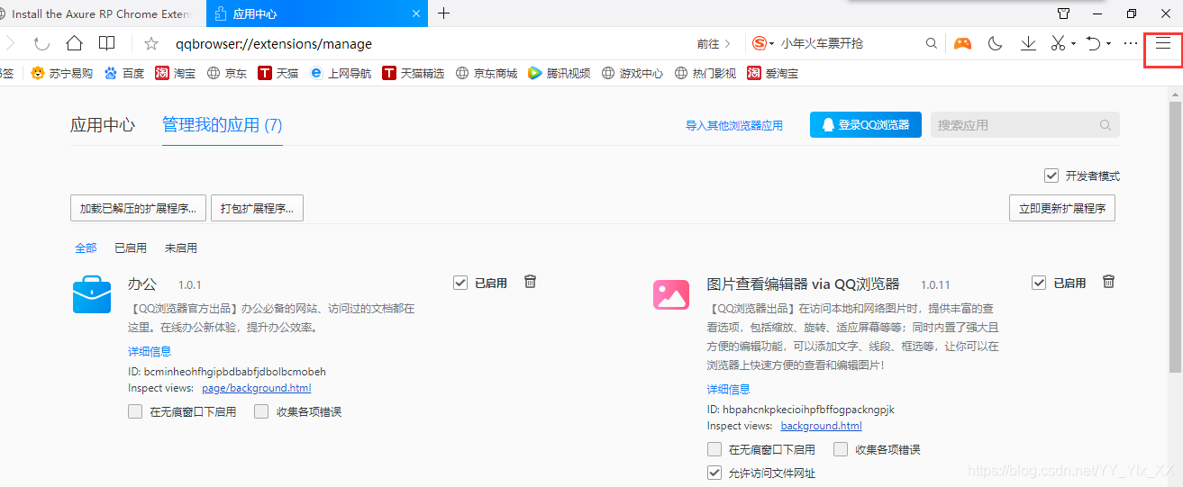1183x487 pixels.
Task: Enable 收集各项错误 for 办公
Action: 261,411
